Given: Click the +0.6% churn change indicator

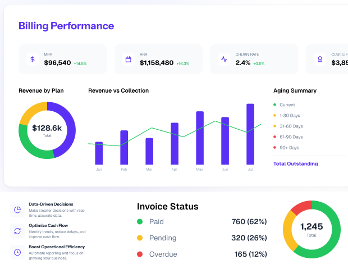Looking at the screenshot, I should 259,63.
